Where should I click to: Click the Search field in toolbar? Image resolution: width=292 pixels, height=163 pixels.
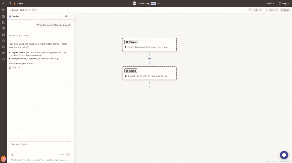tap(14, 10)
